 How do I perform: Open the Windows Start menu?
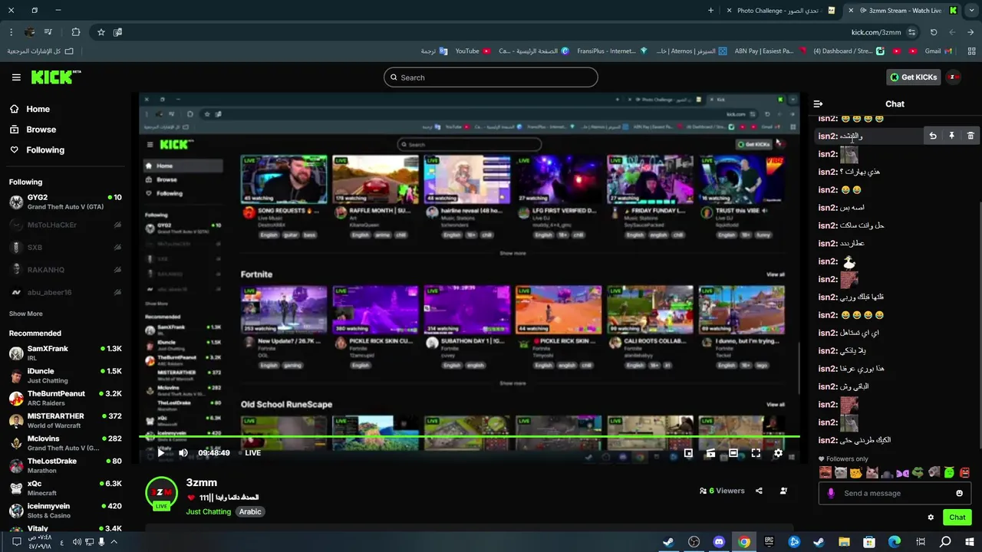tap(970, 542)
